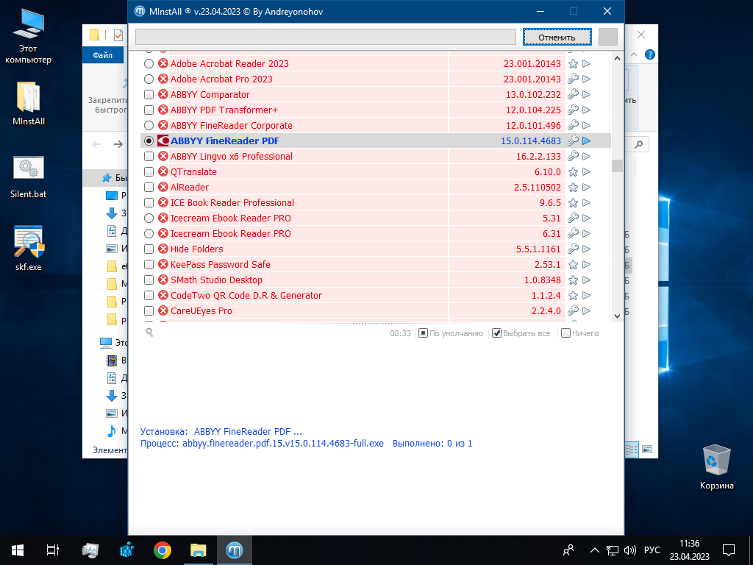Click the key icon for ABBYY Comparator

573,94
